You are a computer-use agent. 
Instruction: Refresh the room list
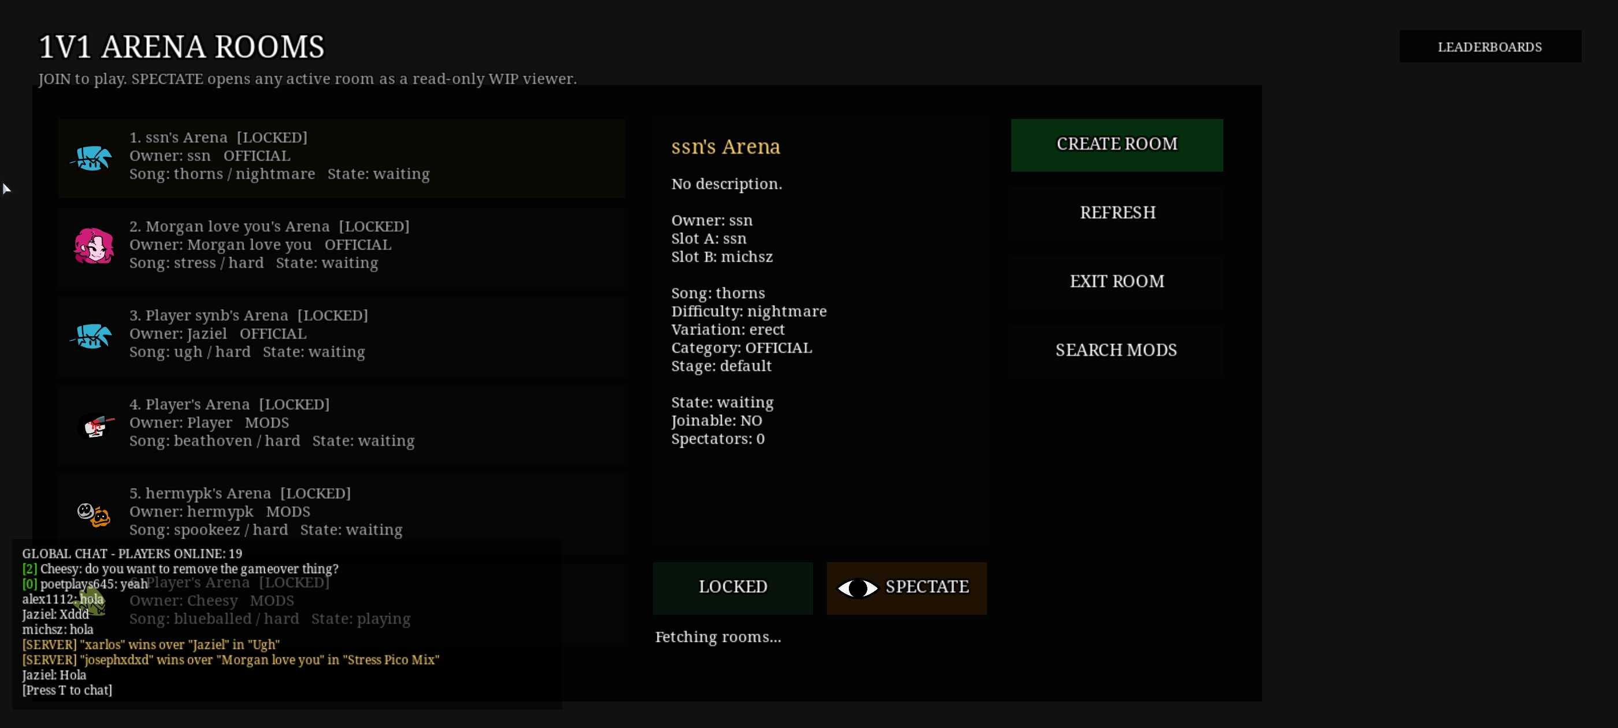click(1117, 213)
